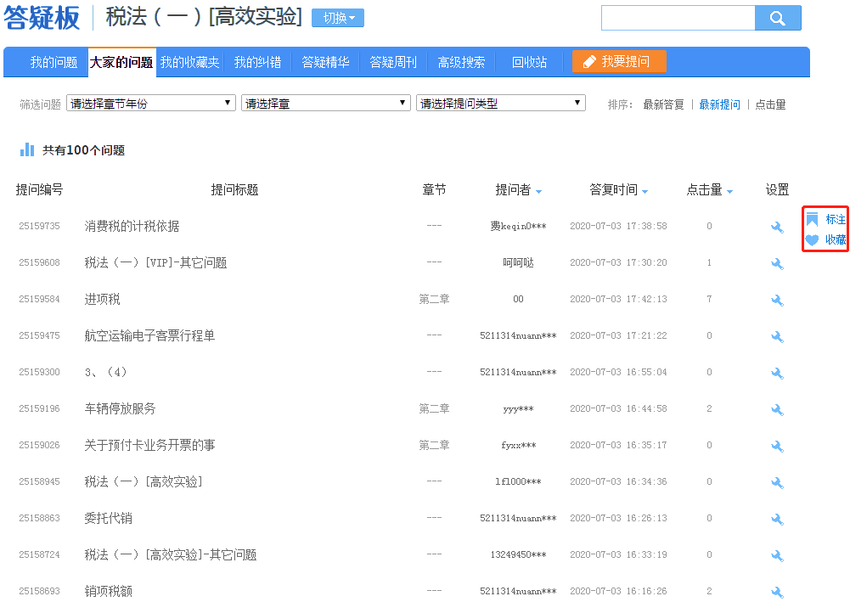Click the wrench icon beside 进项税 question
850x613 pixels.
pyautogui.click(x=777, y=300)
